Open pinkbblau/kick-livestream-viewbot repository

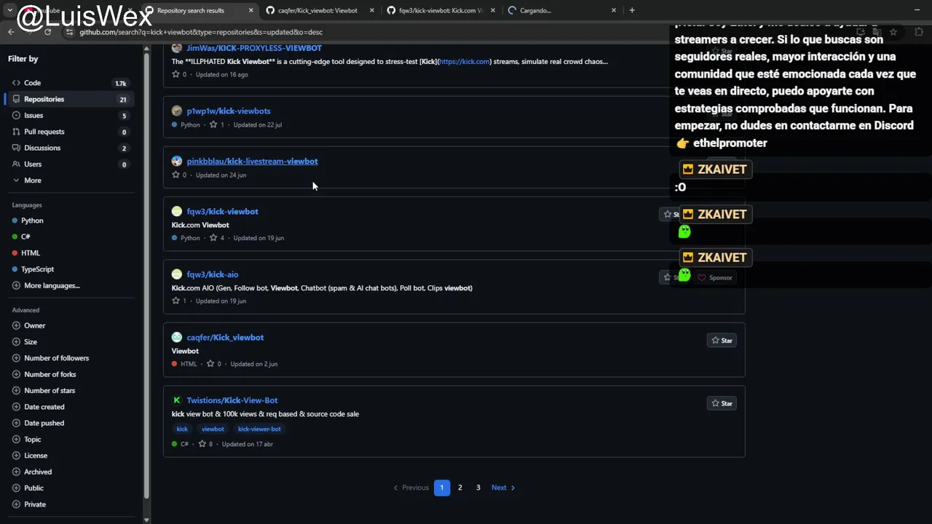pyautogui.click(x=252, y=161)
